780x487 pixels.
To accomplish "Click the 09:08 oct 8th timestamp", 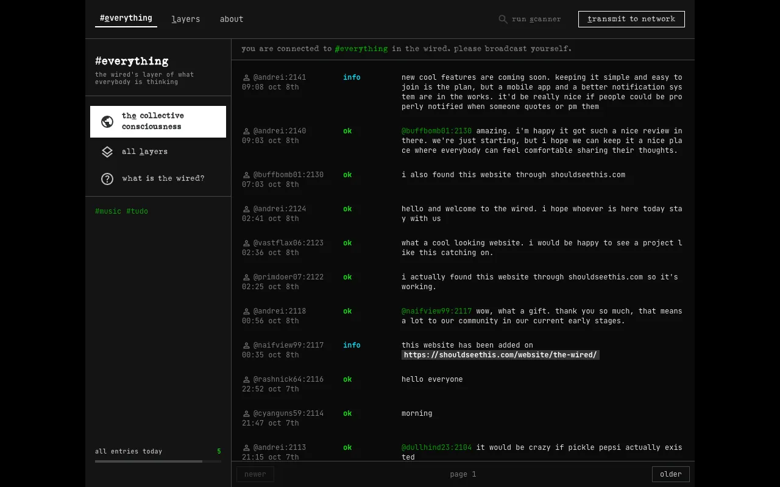I will coord(271,87).
